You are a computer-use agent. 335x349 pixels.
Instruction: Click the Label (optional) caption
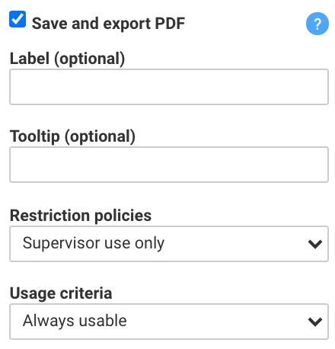click(x=67, y=59)
